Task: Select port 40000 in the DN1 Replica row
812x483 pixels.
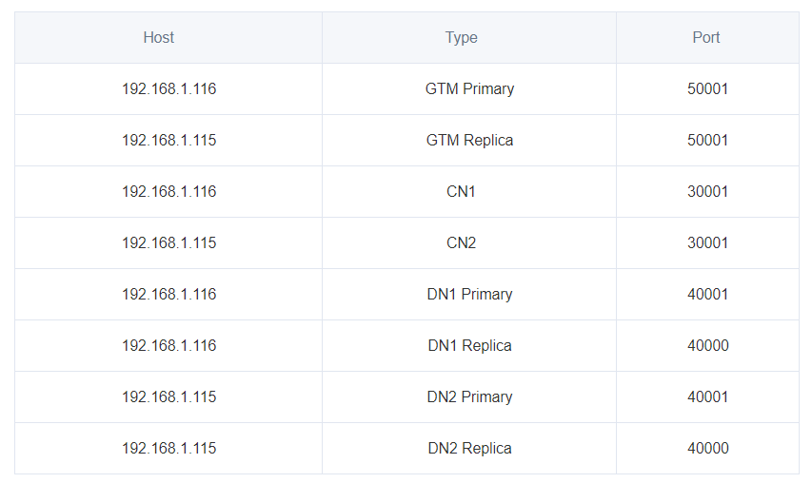Action: click(707, 346)
